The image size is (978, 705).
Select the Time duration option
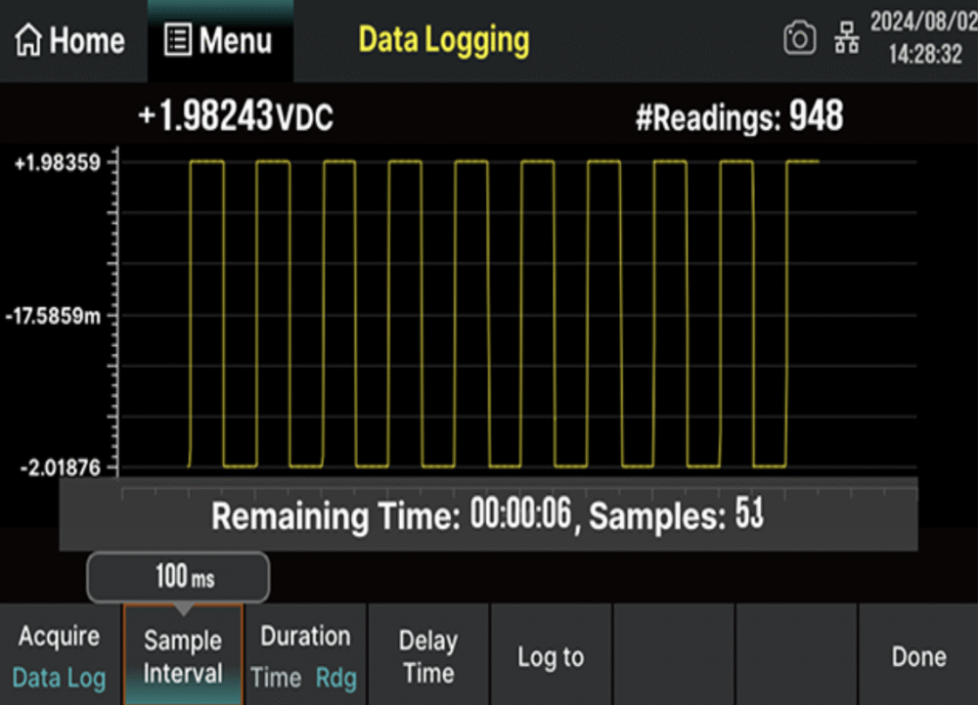click(x=276, y=678)
